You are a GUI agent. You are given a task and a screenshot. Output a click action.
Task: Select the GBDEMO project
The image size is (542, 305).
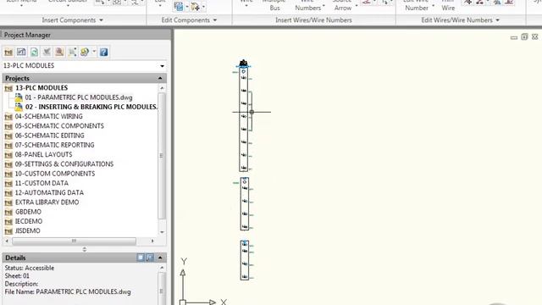coord(28,212)
